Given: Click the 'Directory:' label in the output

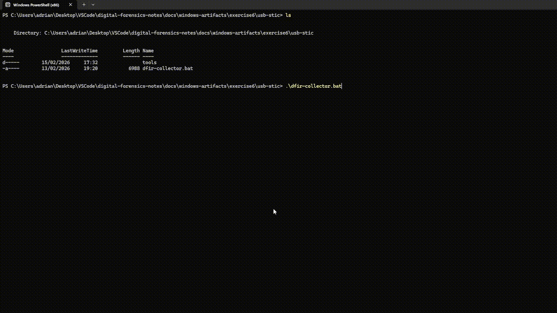Looking at the screenshot, I should (x=27, y=33).
